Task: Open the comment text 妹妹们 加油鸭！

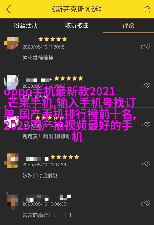Action: coord(40,176)
